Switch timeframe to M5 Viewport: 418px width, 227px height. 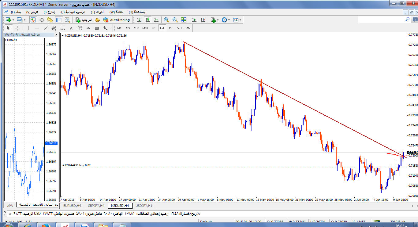click(x=128, y=28)
